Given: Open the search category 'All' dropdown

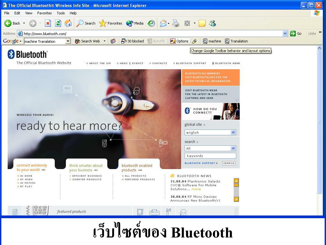Looking at the screenshot, I should pyautogui.click(x=233, y=148).
